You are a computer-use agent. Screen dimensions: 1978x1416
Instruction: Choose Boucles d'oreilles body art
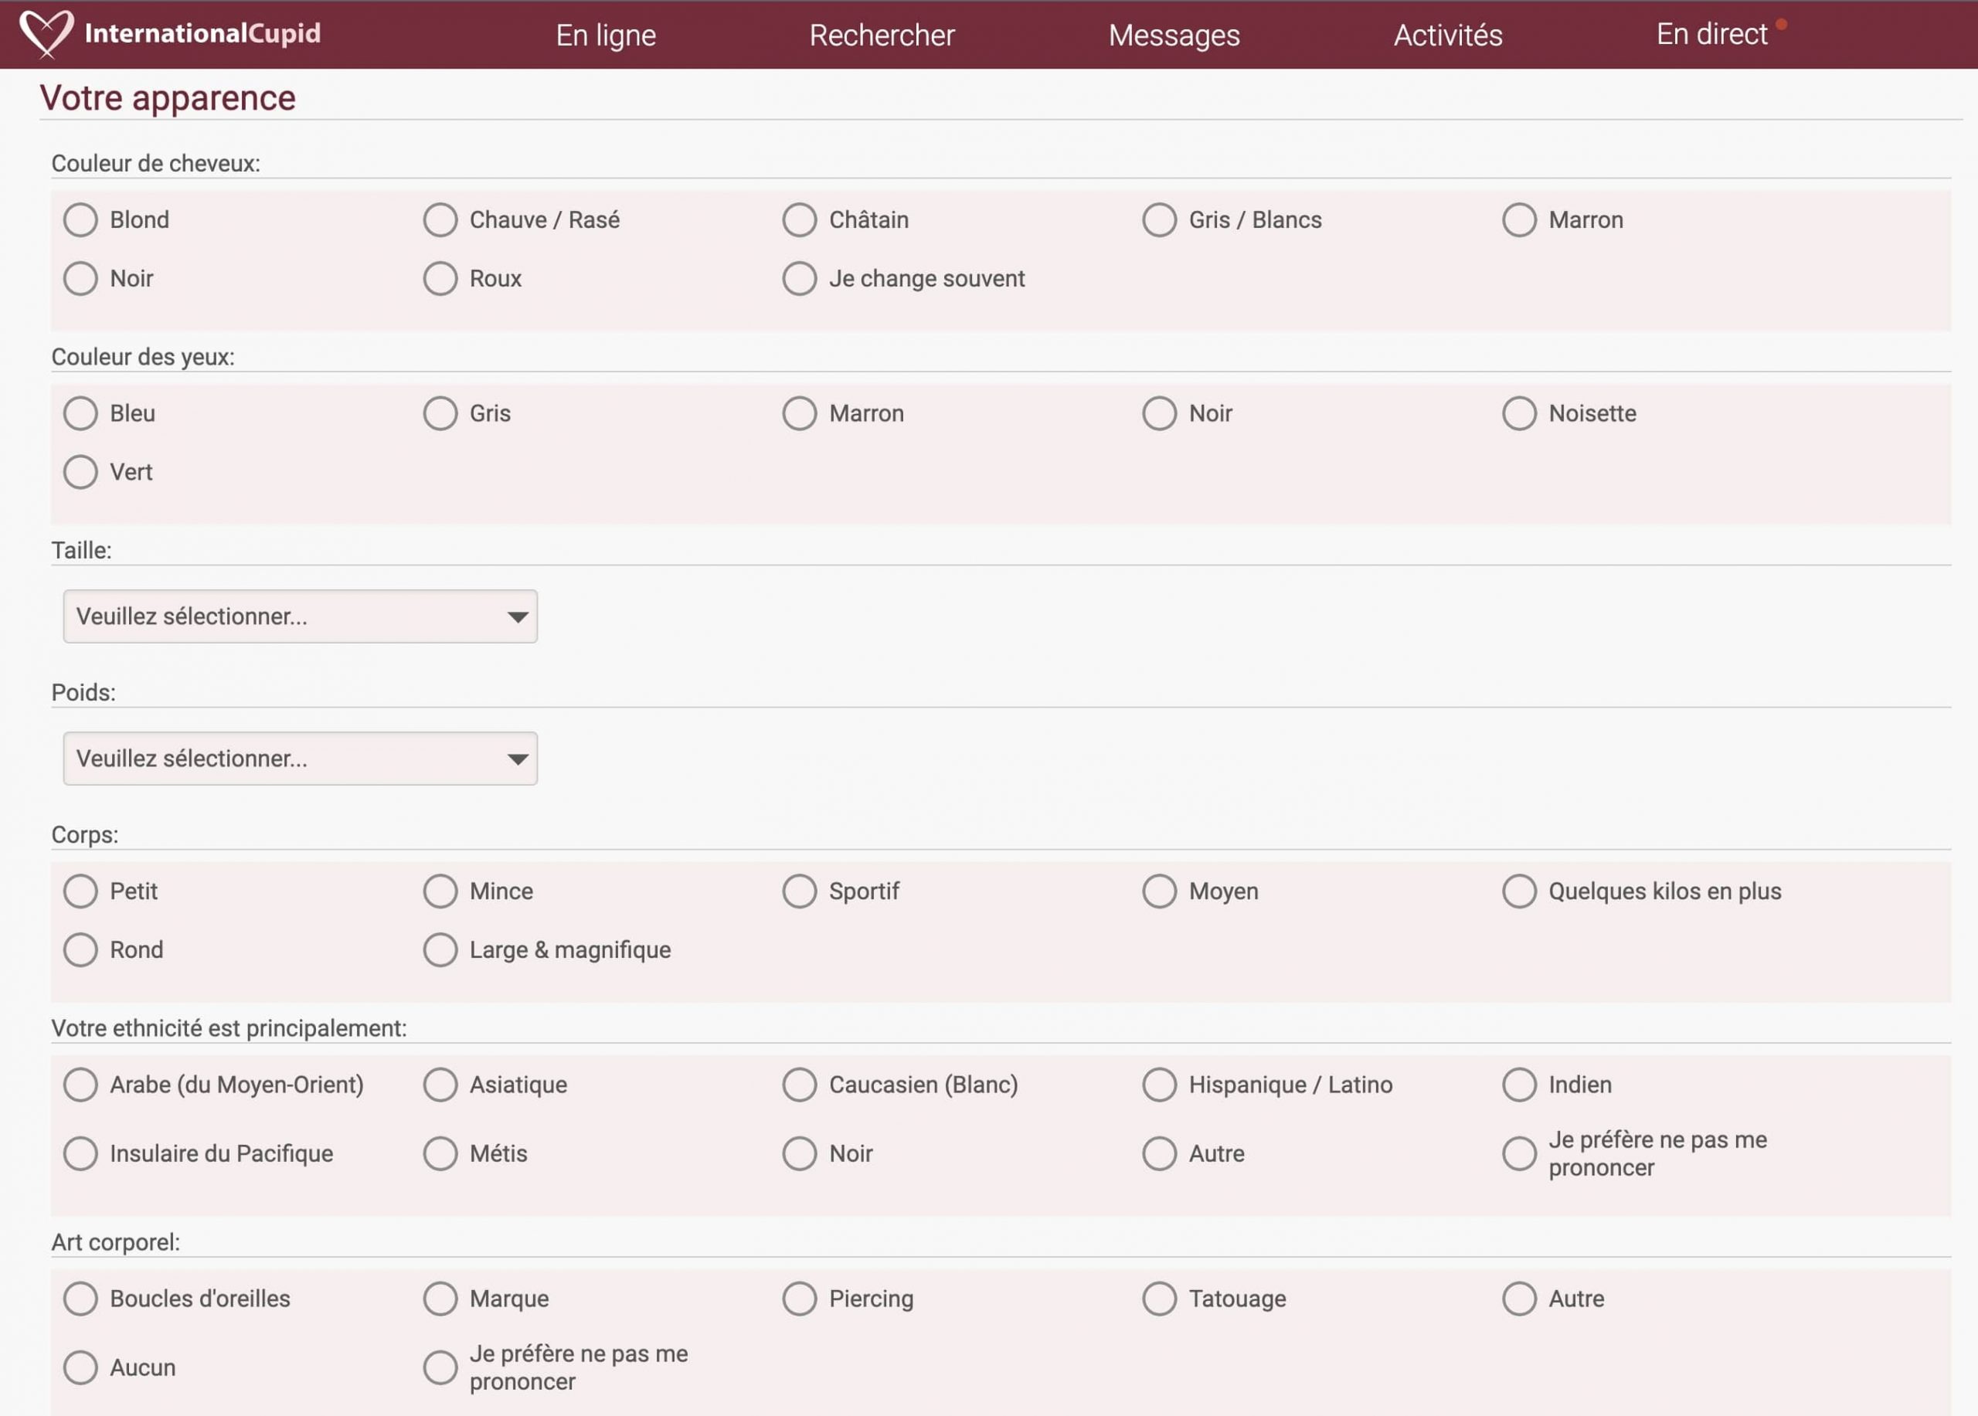(81, 1299)
